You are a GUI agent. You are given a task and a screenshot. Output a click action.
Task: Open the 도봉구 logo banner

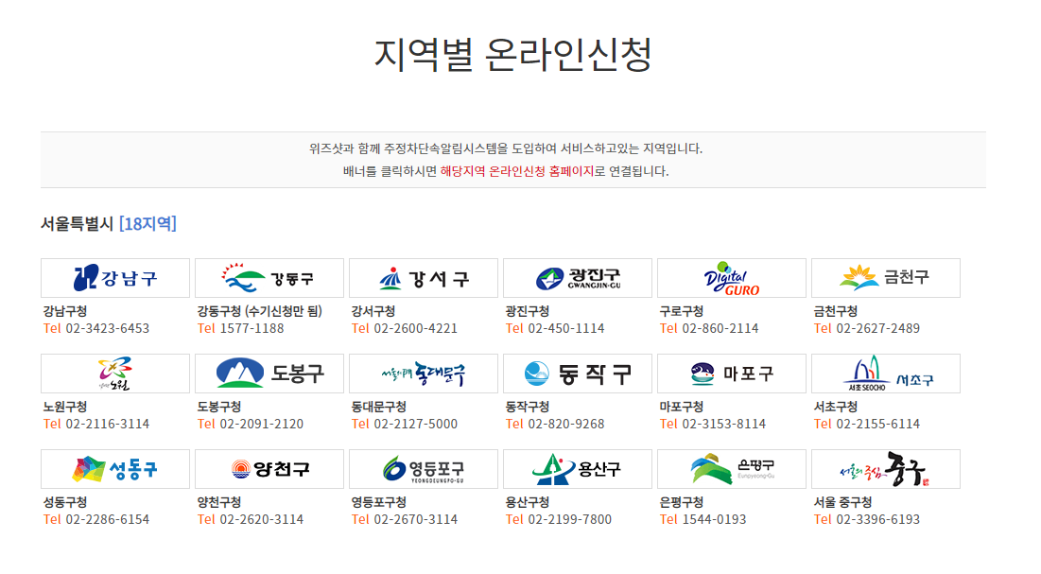click(269, 374)
